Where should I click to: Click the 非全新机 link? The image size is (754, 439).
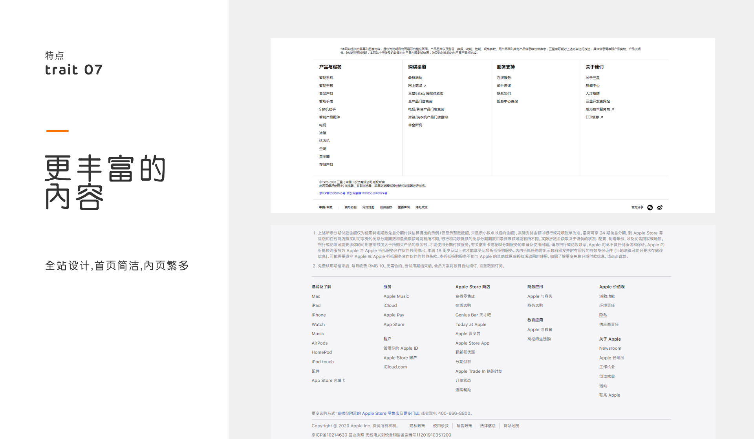(x=415, y=125)
